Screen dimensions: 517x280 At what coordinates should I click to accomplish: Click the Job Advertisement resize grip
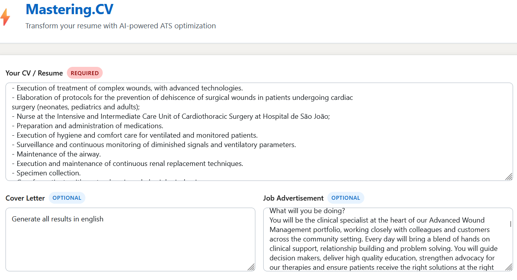coord(508,267)
